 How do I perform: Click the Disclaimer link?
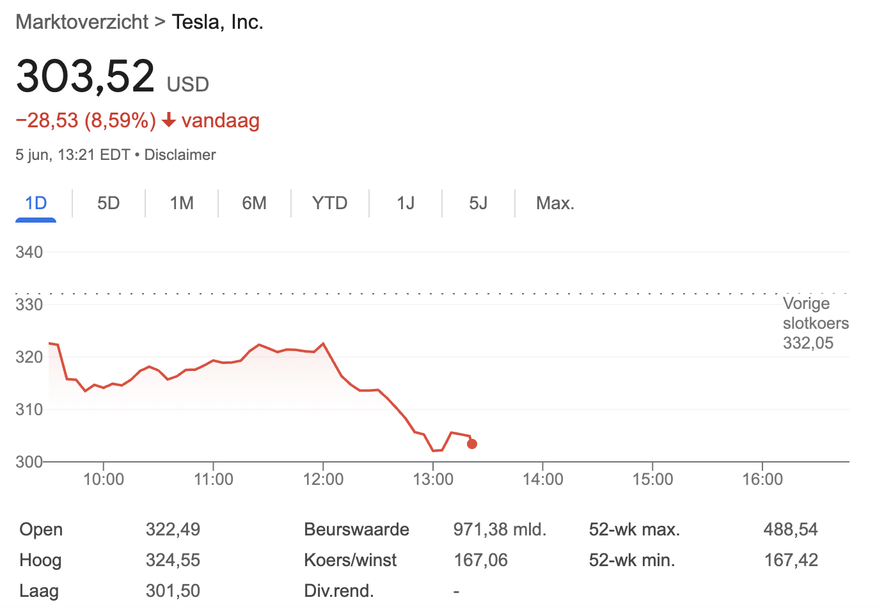(x=180, y=155)
